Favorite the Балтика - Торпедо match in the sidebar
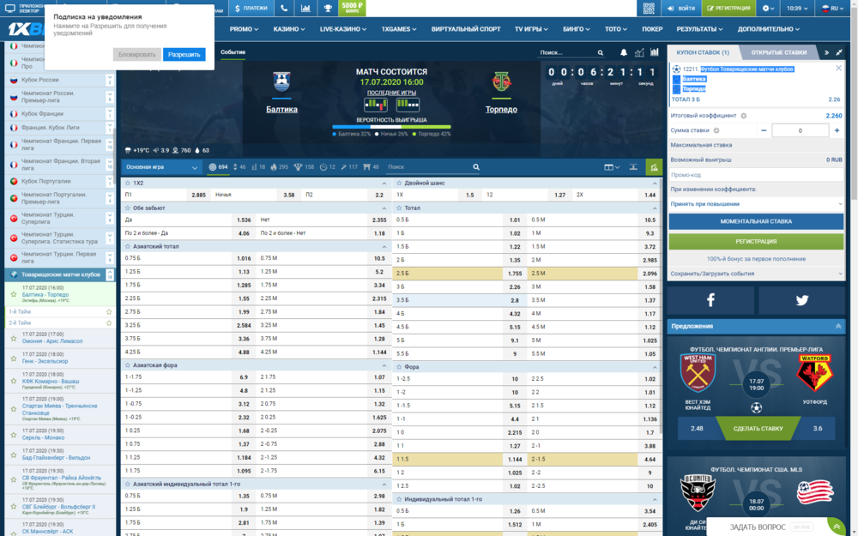 (14, 295)
